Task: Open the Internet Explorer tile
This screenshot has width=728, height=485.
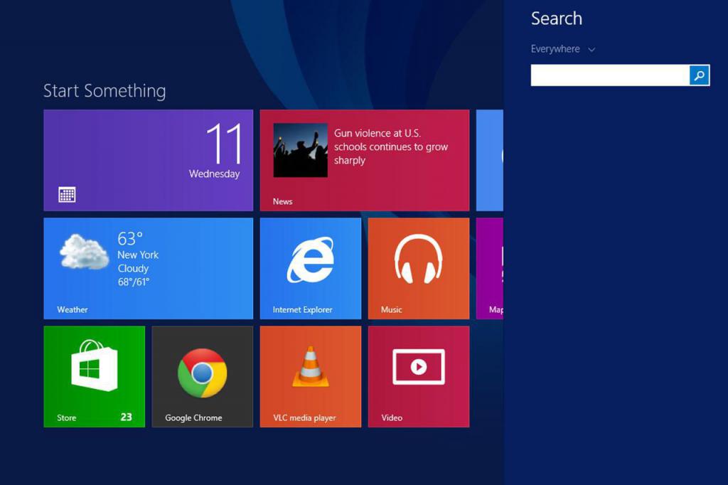Action: pos(310,268)
